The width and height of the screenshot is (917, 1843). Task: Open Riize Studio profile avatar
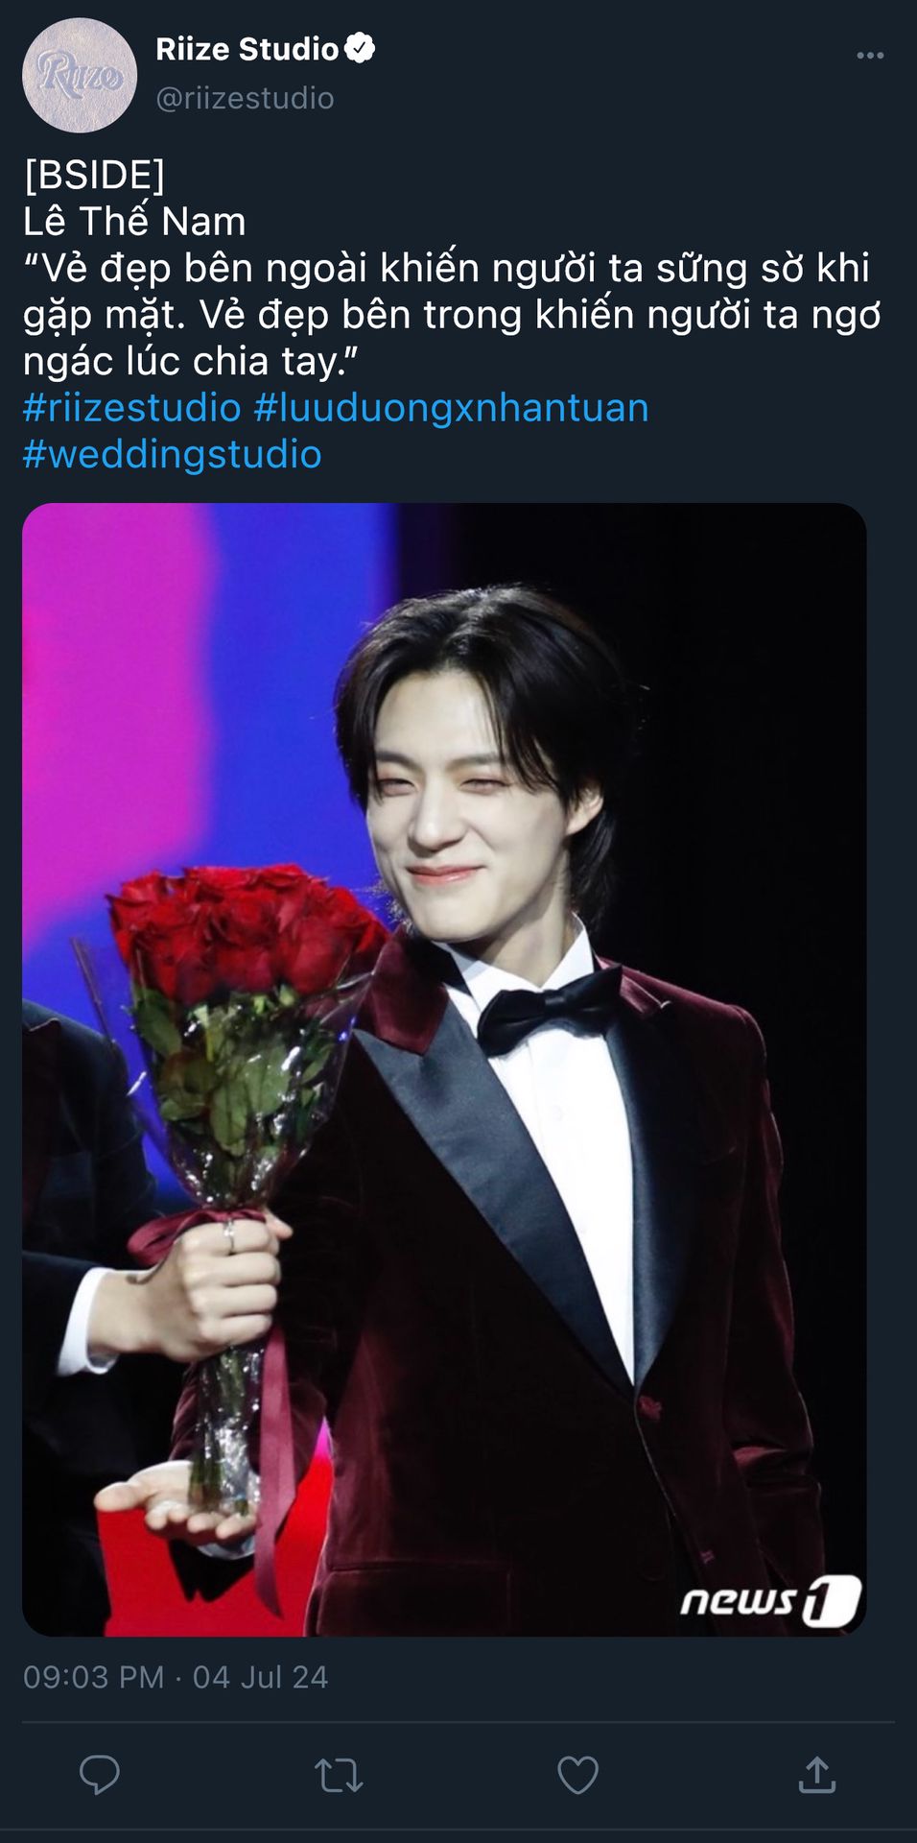point(80,75)
